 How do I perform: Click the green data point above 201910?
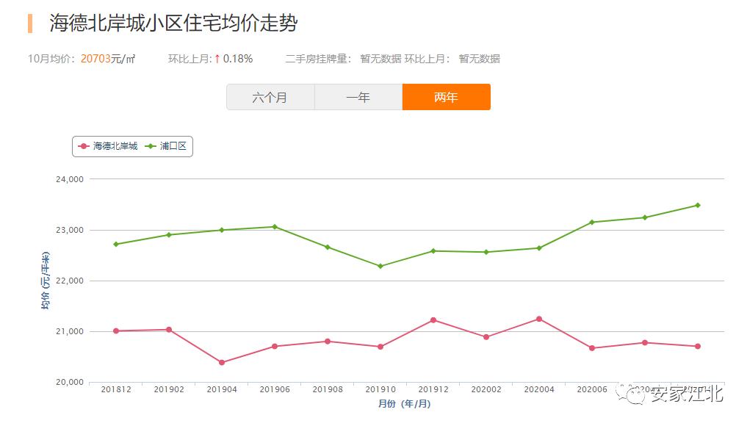pyautogui.click(x=379, y=265)
